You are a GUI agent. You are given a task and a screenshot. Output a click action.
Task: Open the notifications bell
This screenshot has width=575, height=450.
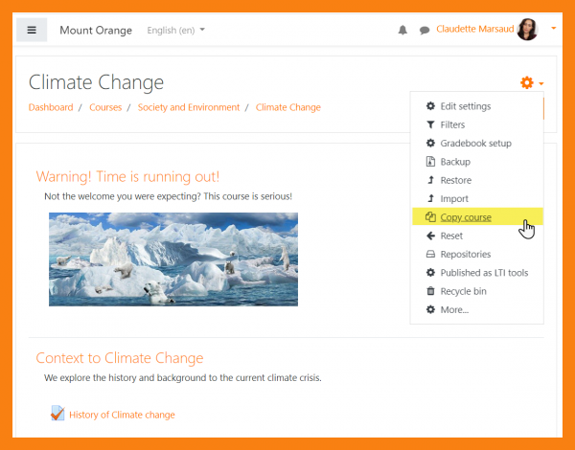[x=402, y=30]
